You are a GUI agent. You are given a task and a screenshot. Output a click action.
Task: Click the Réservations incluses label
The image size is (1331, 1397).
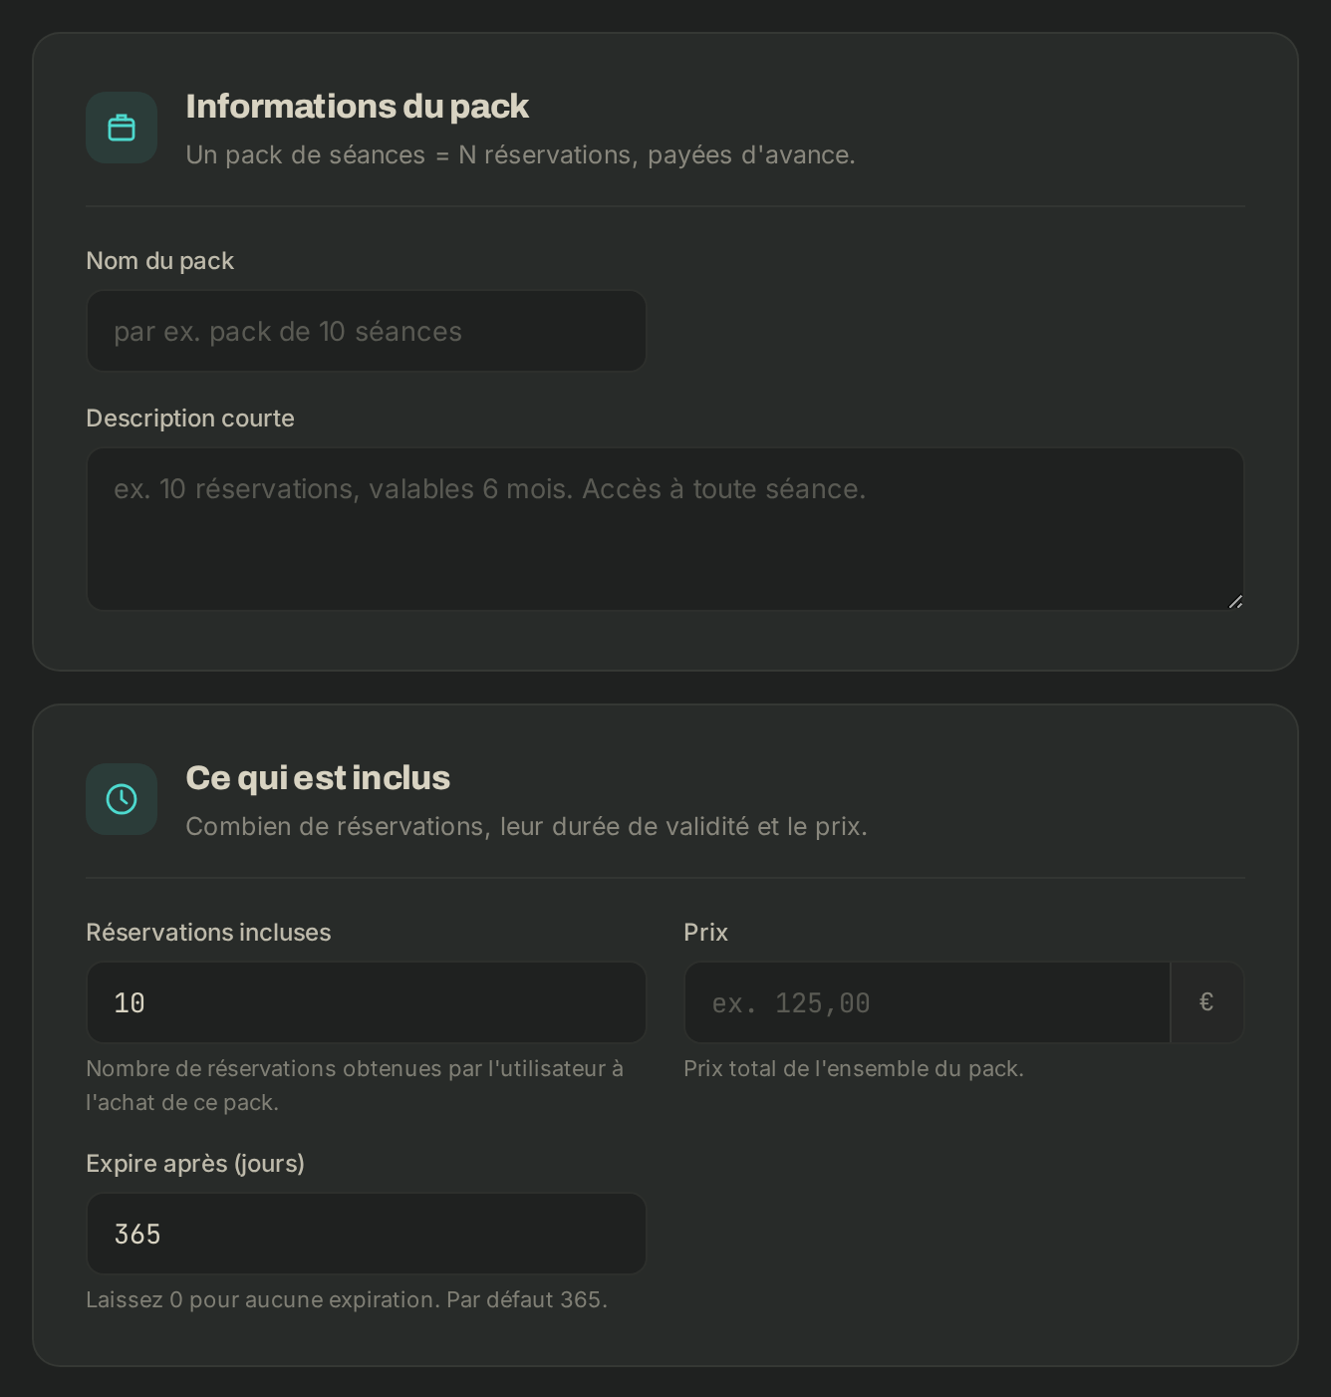[208, 933]
